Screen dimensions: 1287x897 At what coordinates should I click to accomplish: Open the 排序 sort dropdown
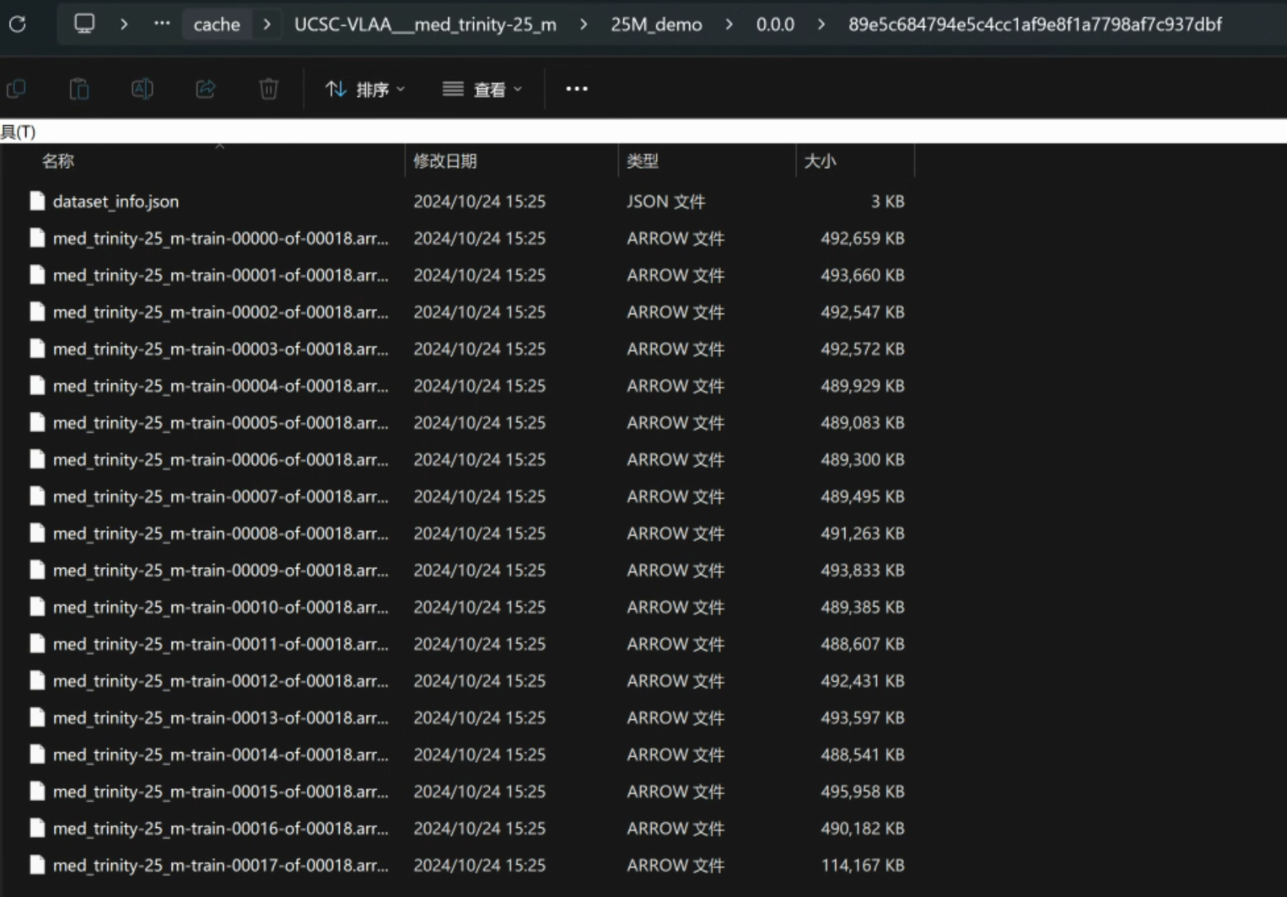[365, 90]
